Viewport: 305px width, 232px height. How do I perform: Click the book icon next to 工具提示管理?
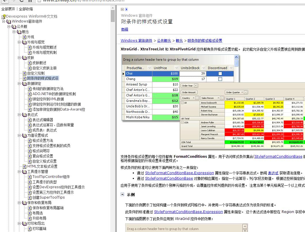(24, 172)
